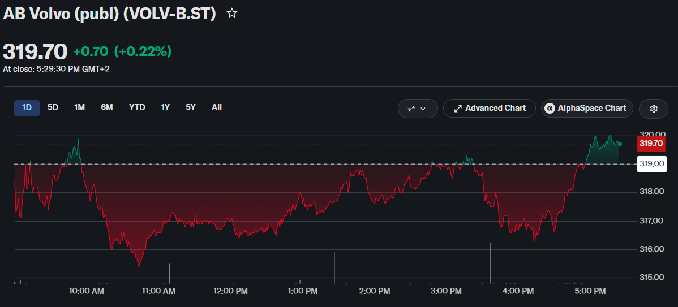Viewport: 678px width, 307px height.
Task: Click the white 319.00 previous close label
Action: [x=651, y=164]
